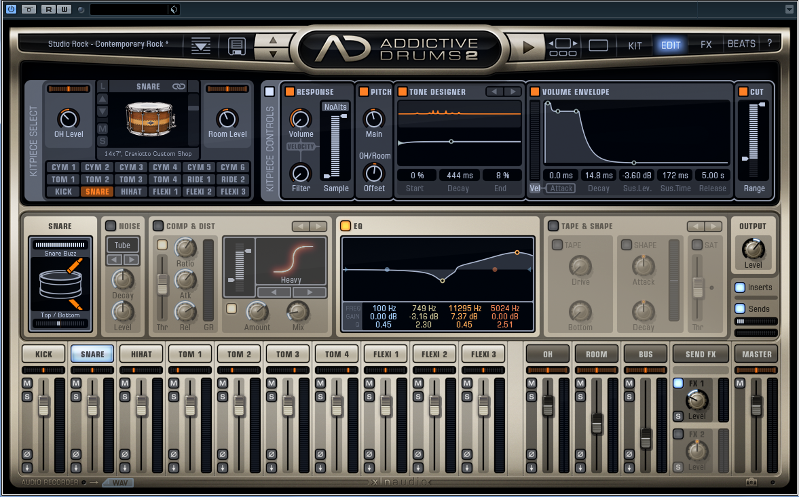
Task: Click the plugin power bypass icon
Action: tap(11, 9)
